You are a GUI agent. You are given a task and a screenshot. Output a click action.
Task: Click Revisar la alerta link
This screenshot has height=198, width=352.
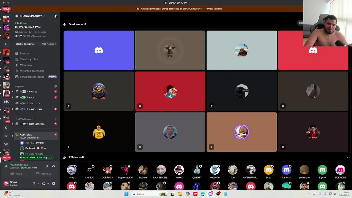click(214, 9)
